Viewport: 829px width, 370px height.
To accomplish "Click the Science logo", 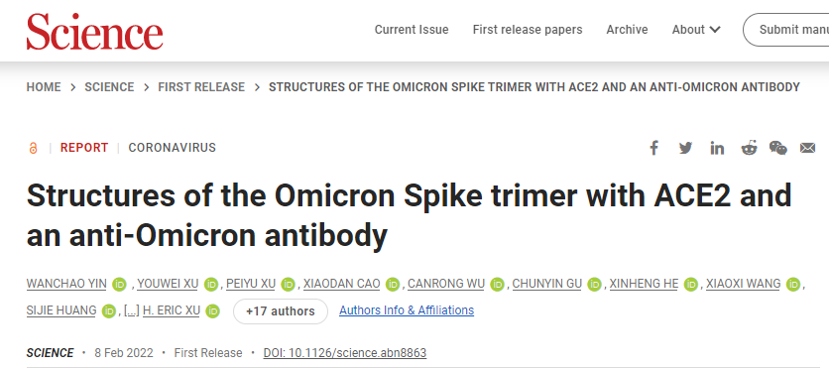I will click(x=94, y=31).
